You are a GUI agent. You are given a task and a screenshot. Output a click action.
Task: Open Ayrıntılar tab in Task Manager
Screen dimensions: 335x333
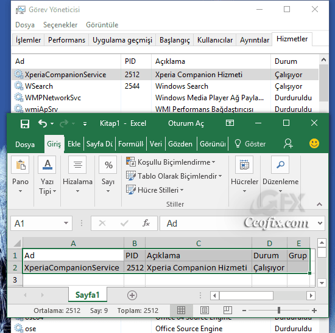(x=254, y=40)
